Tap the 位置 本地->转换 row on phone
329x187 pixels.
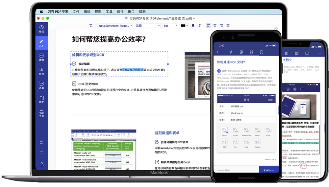point(246,120)
